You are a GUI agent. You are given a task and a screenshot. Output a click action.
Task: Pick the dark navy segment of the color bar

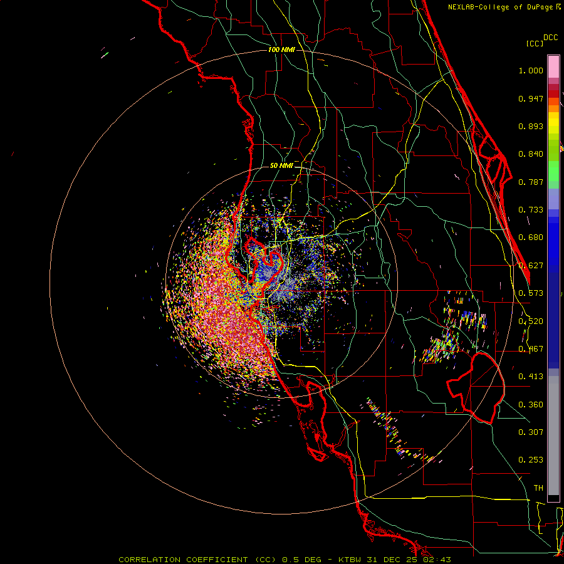[553, 320]
